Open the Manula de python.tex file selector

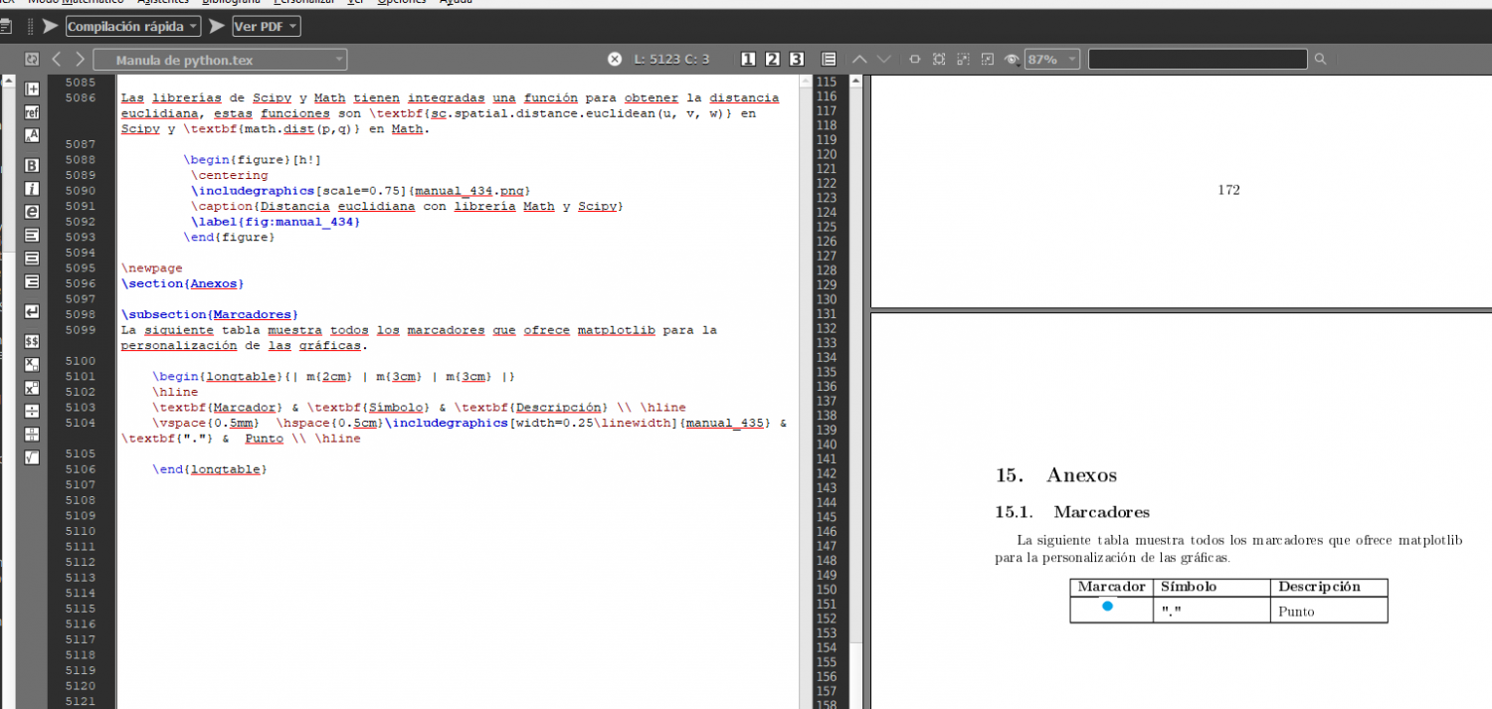coord(219,59)
